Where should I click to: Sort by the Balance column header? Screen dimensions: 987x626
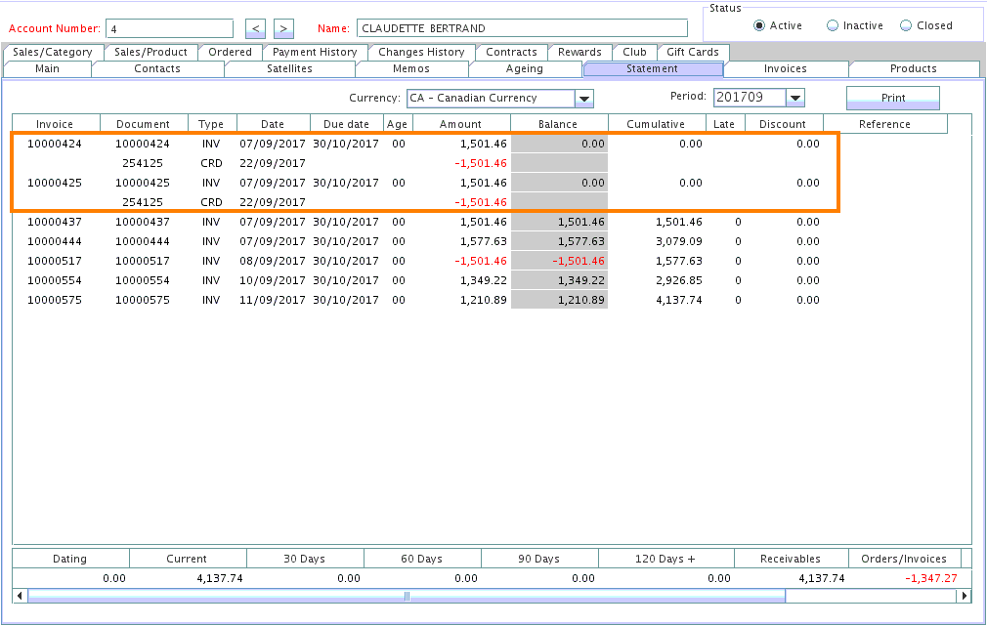[x=558, y=124]
